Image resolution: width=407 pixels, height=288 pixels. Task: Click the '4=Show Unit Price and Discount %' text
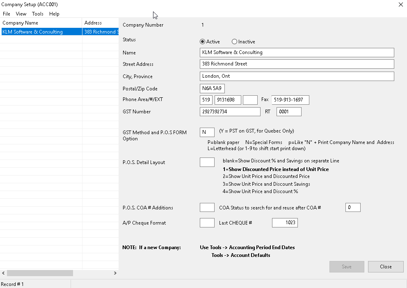(261, 191)
